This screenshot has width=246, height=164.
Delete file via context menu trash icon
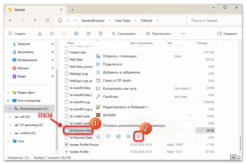[x=139, y=136]
